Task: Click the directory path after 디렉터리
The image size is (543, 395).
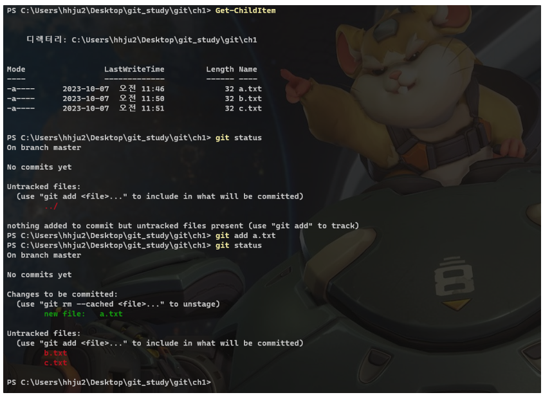Action: [x=164, y=40]
